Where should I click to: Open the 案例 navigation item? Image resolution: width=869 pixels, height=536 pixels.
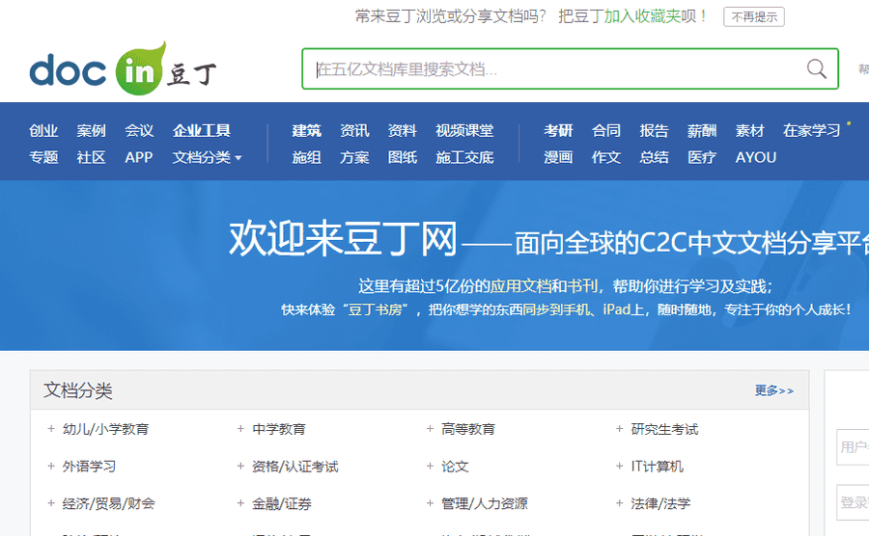tap(92, 130)
